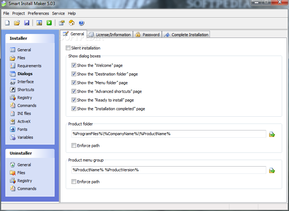Image resolution: width=289 pixels, height=211 pixels.
Task: Select the Interface sidebar icon
Action: [13, 82]
